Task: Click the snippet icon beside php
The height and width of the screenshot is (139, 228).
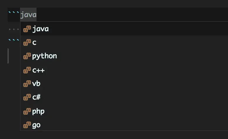Action: click(27, 111)
